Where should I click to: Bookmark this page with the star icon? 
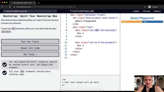point(145,7)
